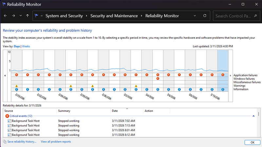Click the 2/22/2026 date label under chart
Image resolution: width=262 pixels, height=147 pixels.
click(42, 96)
